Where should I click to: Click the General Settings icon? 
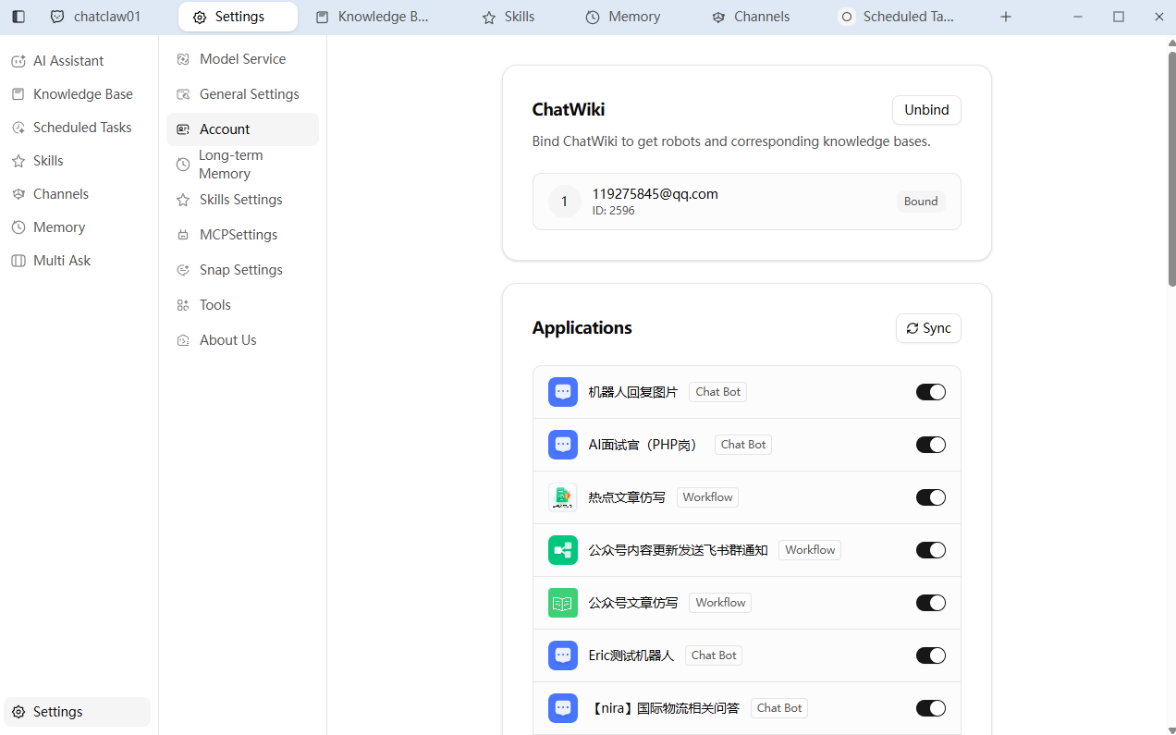(183, 94)
